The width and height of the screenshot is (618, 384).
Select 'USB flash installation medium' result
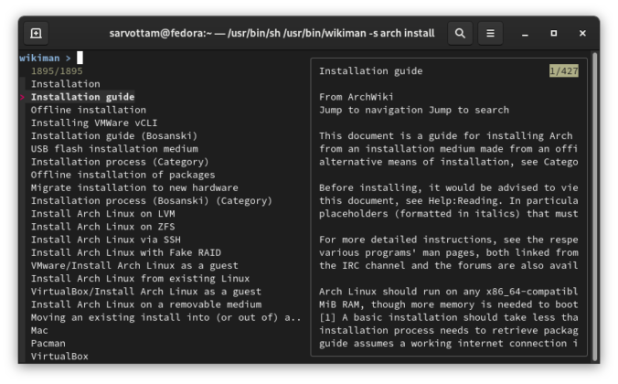pos(114,149)
